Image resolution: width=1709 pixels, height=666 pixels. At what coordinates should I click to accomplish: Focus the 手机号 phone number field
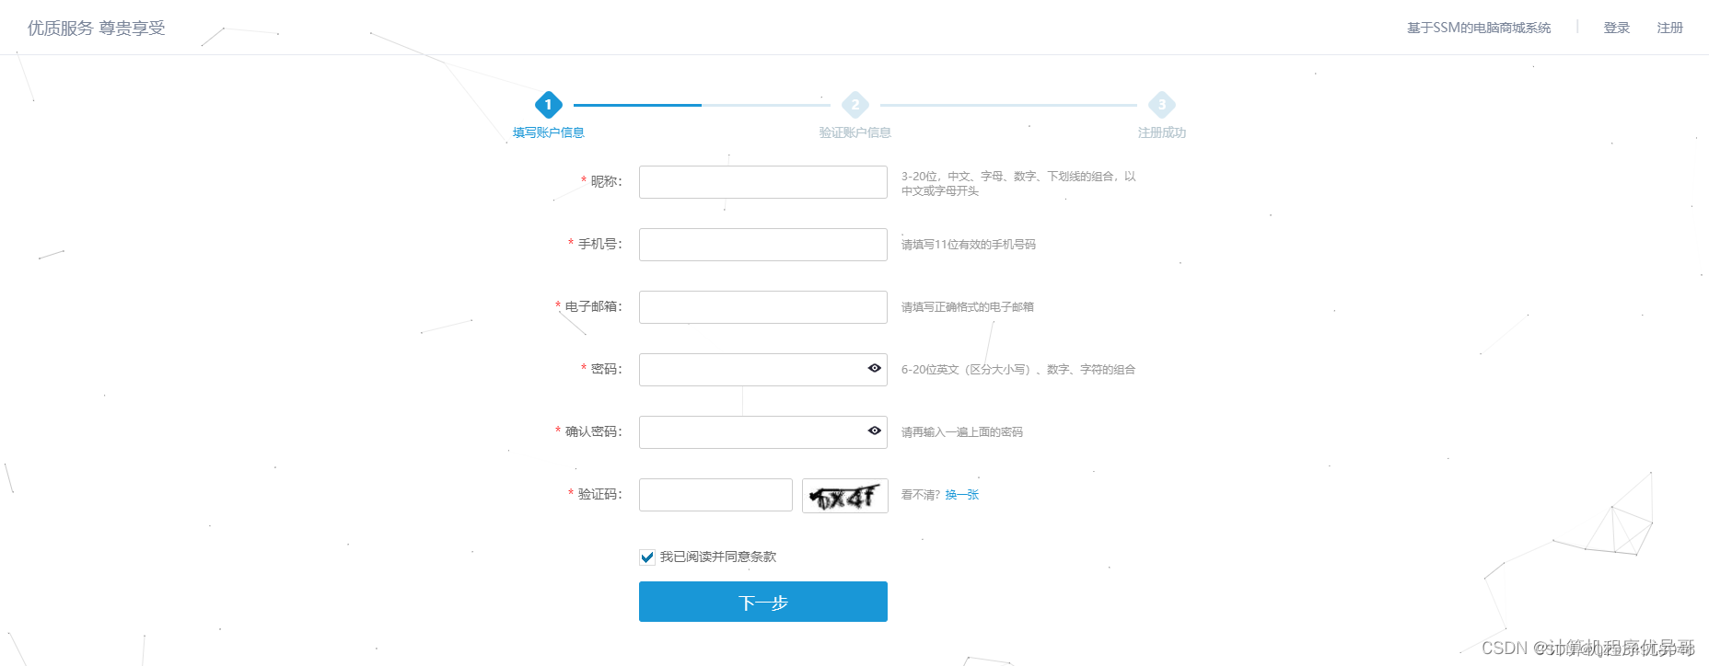(x=762, y=245)
